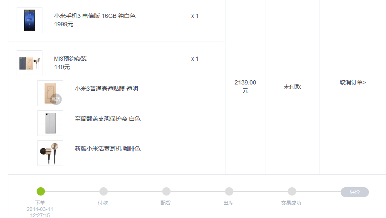This screenshot has width=386, height=218.
Task: Click the 评价 review button
Action: coord(355,192)
